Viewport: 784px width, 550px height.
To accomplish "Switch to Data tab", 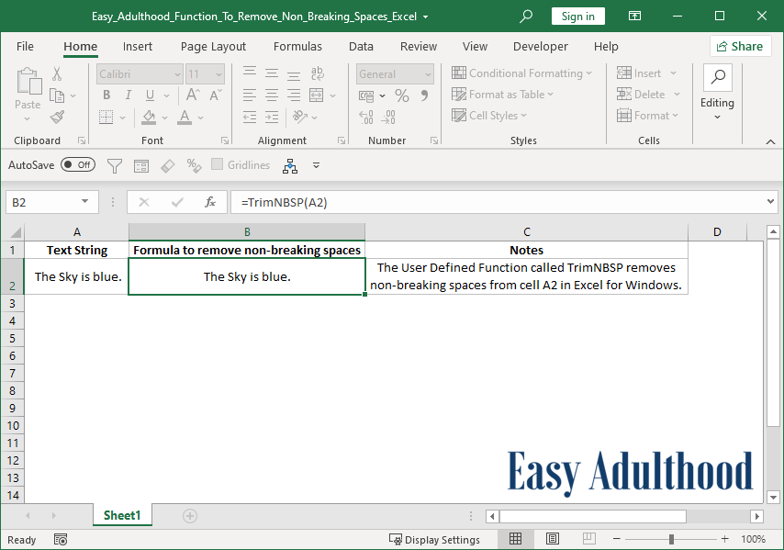I will tap(361, 47).
